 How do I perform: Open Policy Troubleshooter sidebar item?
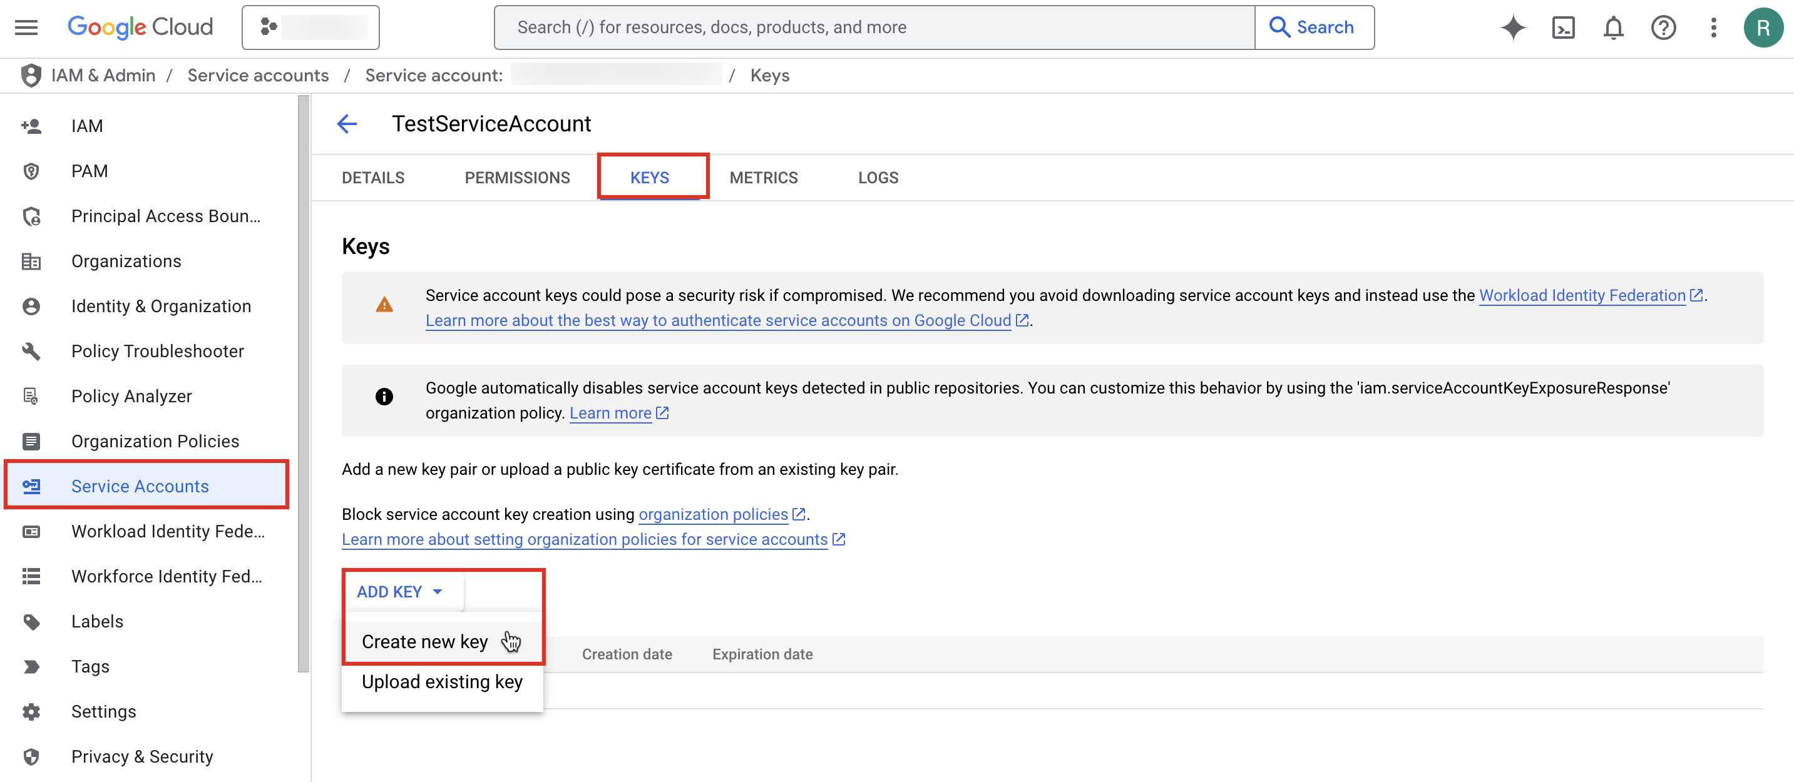pyautogui.click(x=157, y=352)
